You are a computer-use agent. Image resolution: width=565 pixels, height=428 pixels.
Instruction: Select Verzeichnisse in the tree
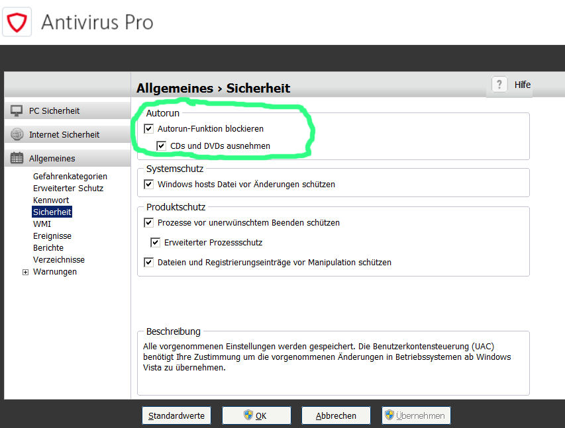pos(59,259)
